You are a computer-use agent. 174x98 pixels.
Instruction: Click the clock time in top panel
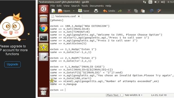pyautogui.click(x=171, y=2)
